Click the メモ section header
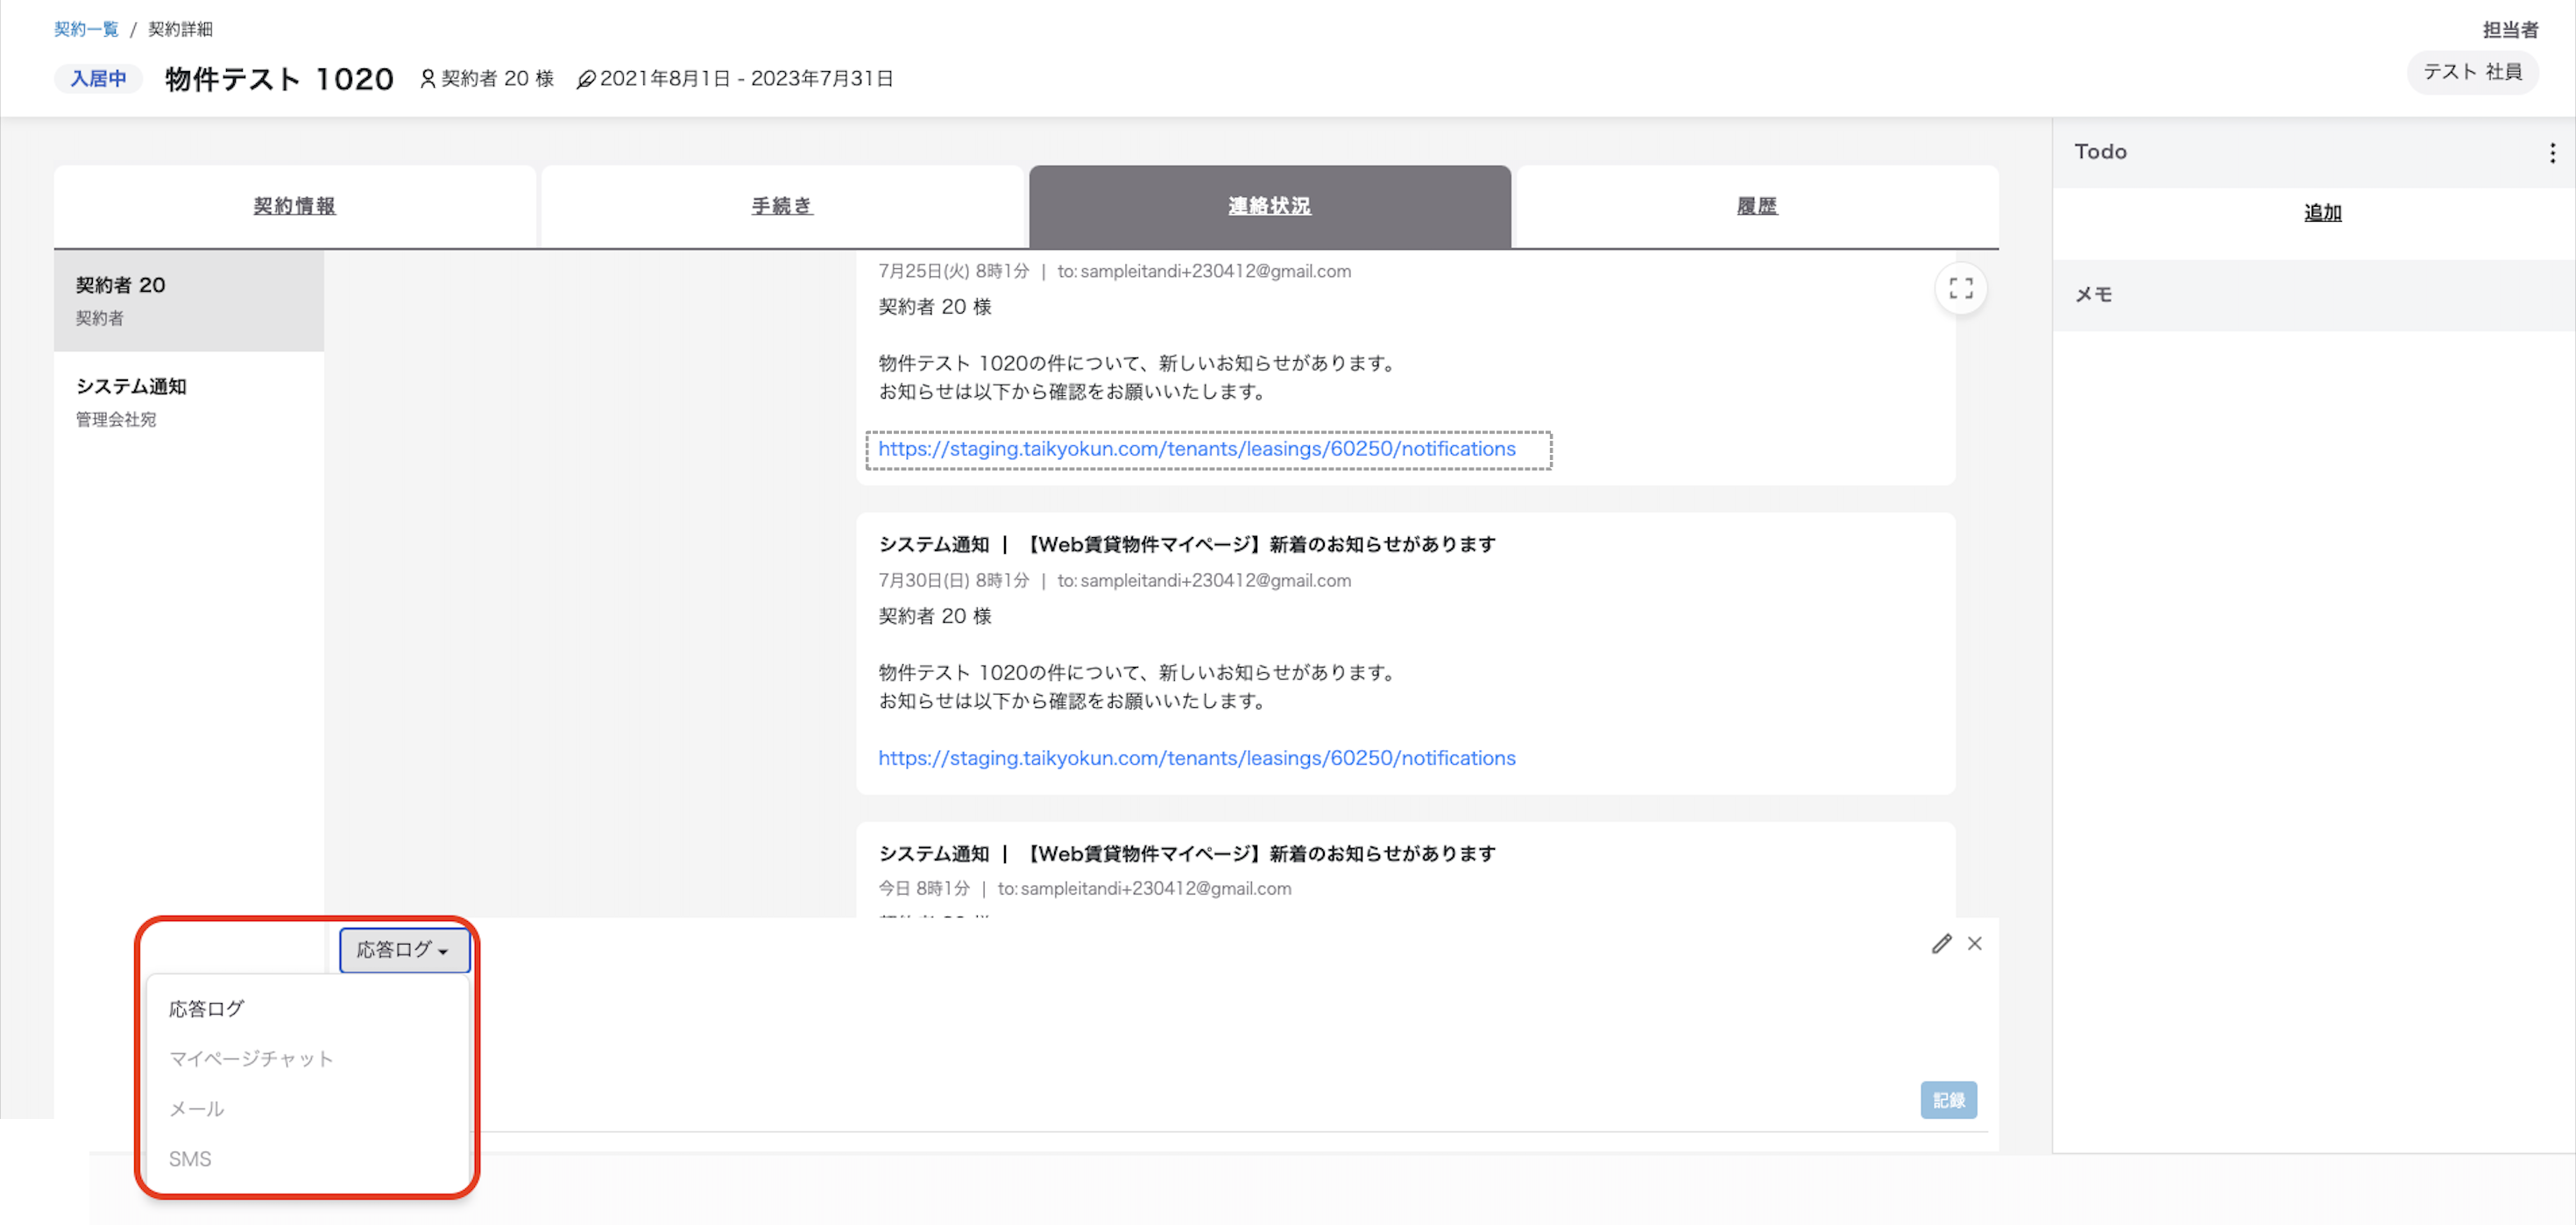Screen dimensions: 2576x1225 click(x=2313, y=294)
